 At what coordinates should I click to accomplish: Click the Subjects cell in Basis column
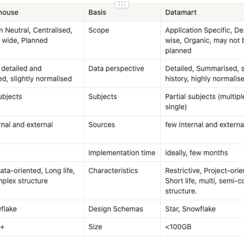point(122,102)
